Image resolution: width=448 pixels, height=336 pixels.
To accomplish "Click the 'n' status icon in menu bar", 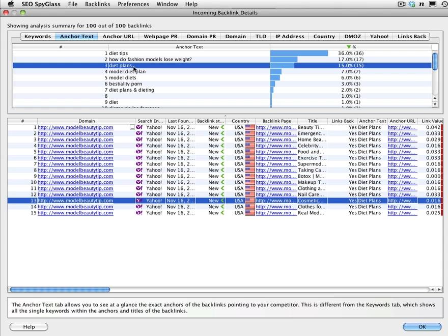I will point(422,4).
